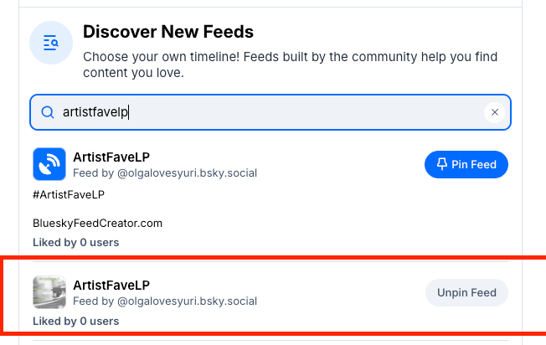Screen dimensions: 546x345
Task: Click the Discover New Feeds search-list icon
Action: pos(50,43)
